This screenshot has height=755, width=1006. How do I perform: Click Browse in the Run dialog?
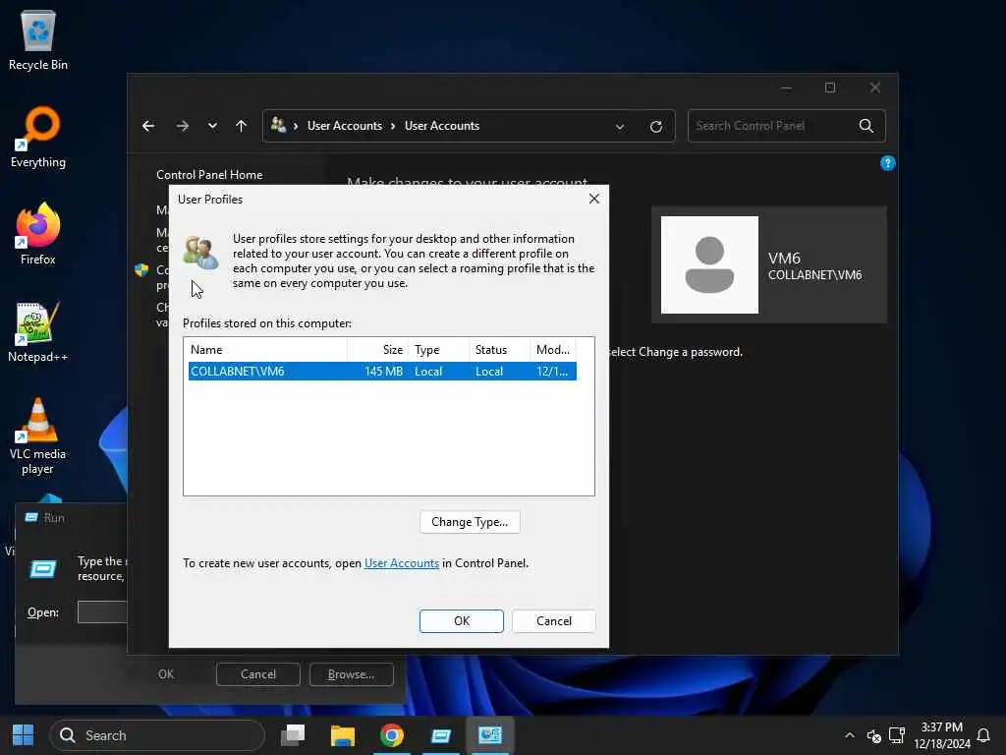pos(351,674)
